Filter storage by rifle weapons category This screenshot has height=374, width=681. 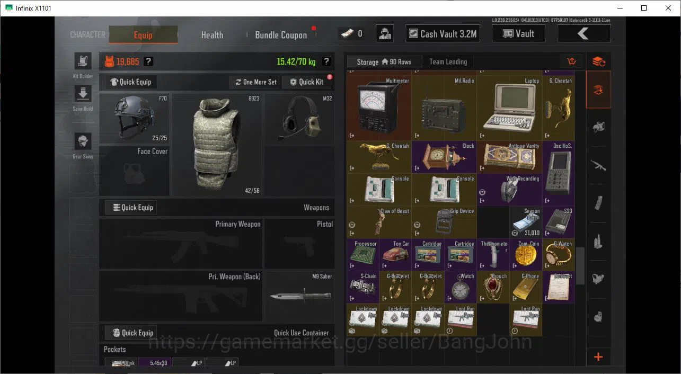pyautogui.click(x=598, y=165)
